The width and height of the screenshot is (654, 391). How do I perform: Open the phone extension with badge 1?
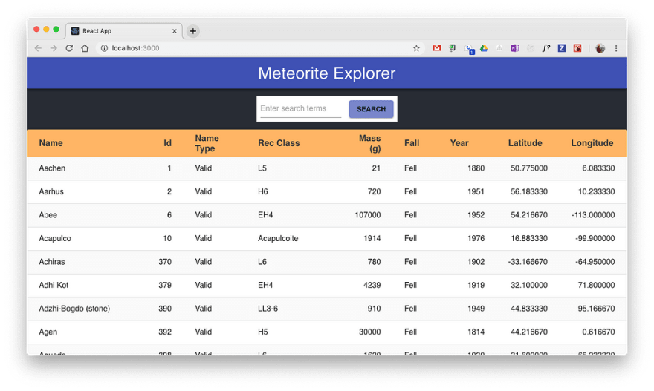(x=470, y=49)
